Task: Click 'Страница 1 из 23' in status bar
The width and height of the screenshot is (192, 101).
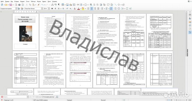Action: pyautogui.click(x=9, y=100)
